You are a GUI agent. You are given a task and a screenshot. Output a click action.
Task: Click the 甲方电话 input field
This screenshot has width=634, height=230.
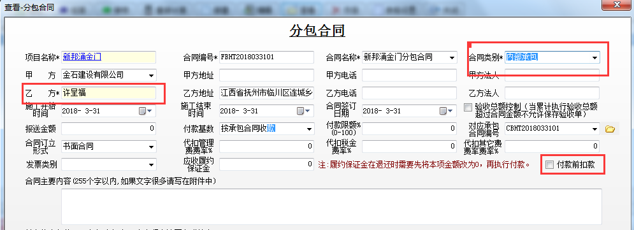[410, 75]
